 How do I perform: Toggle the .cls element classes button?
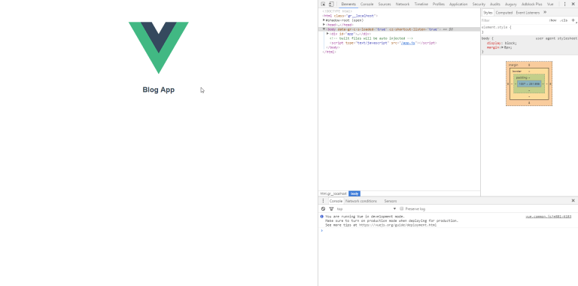pos(564,20)
